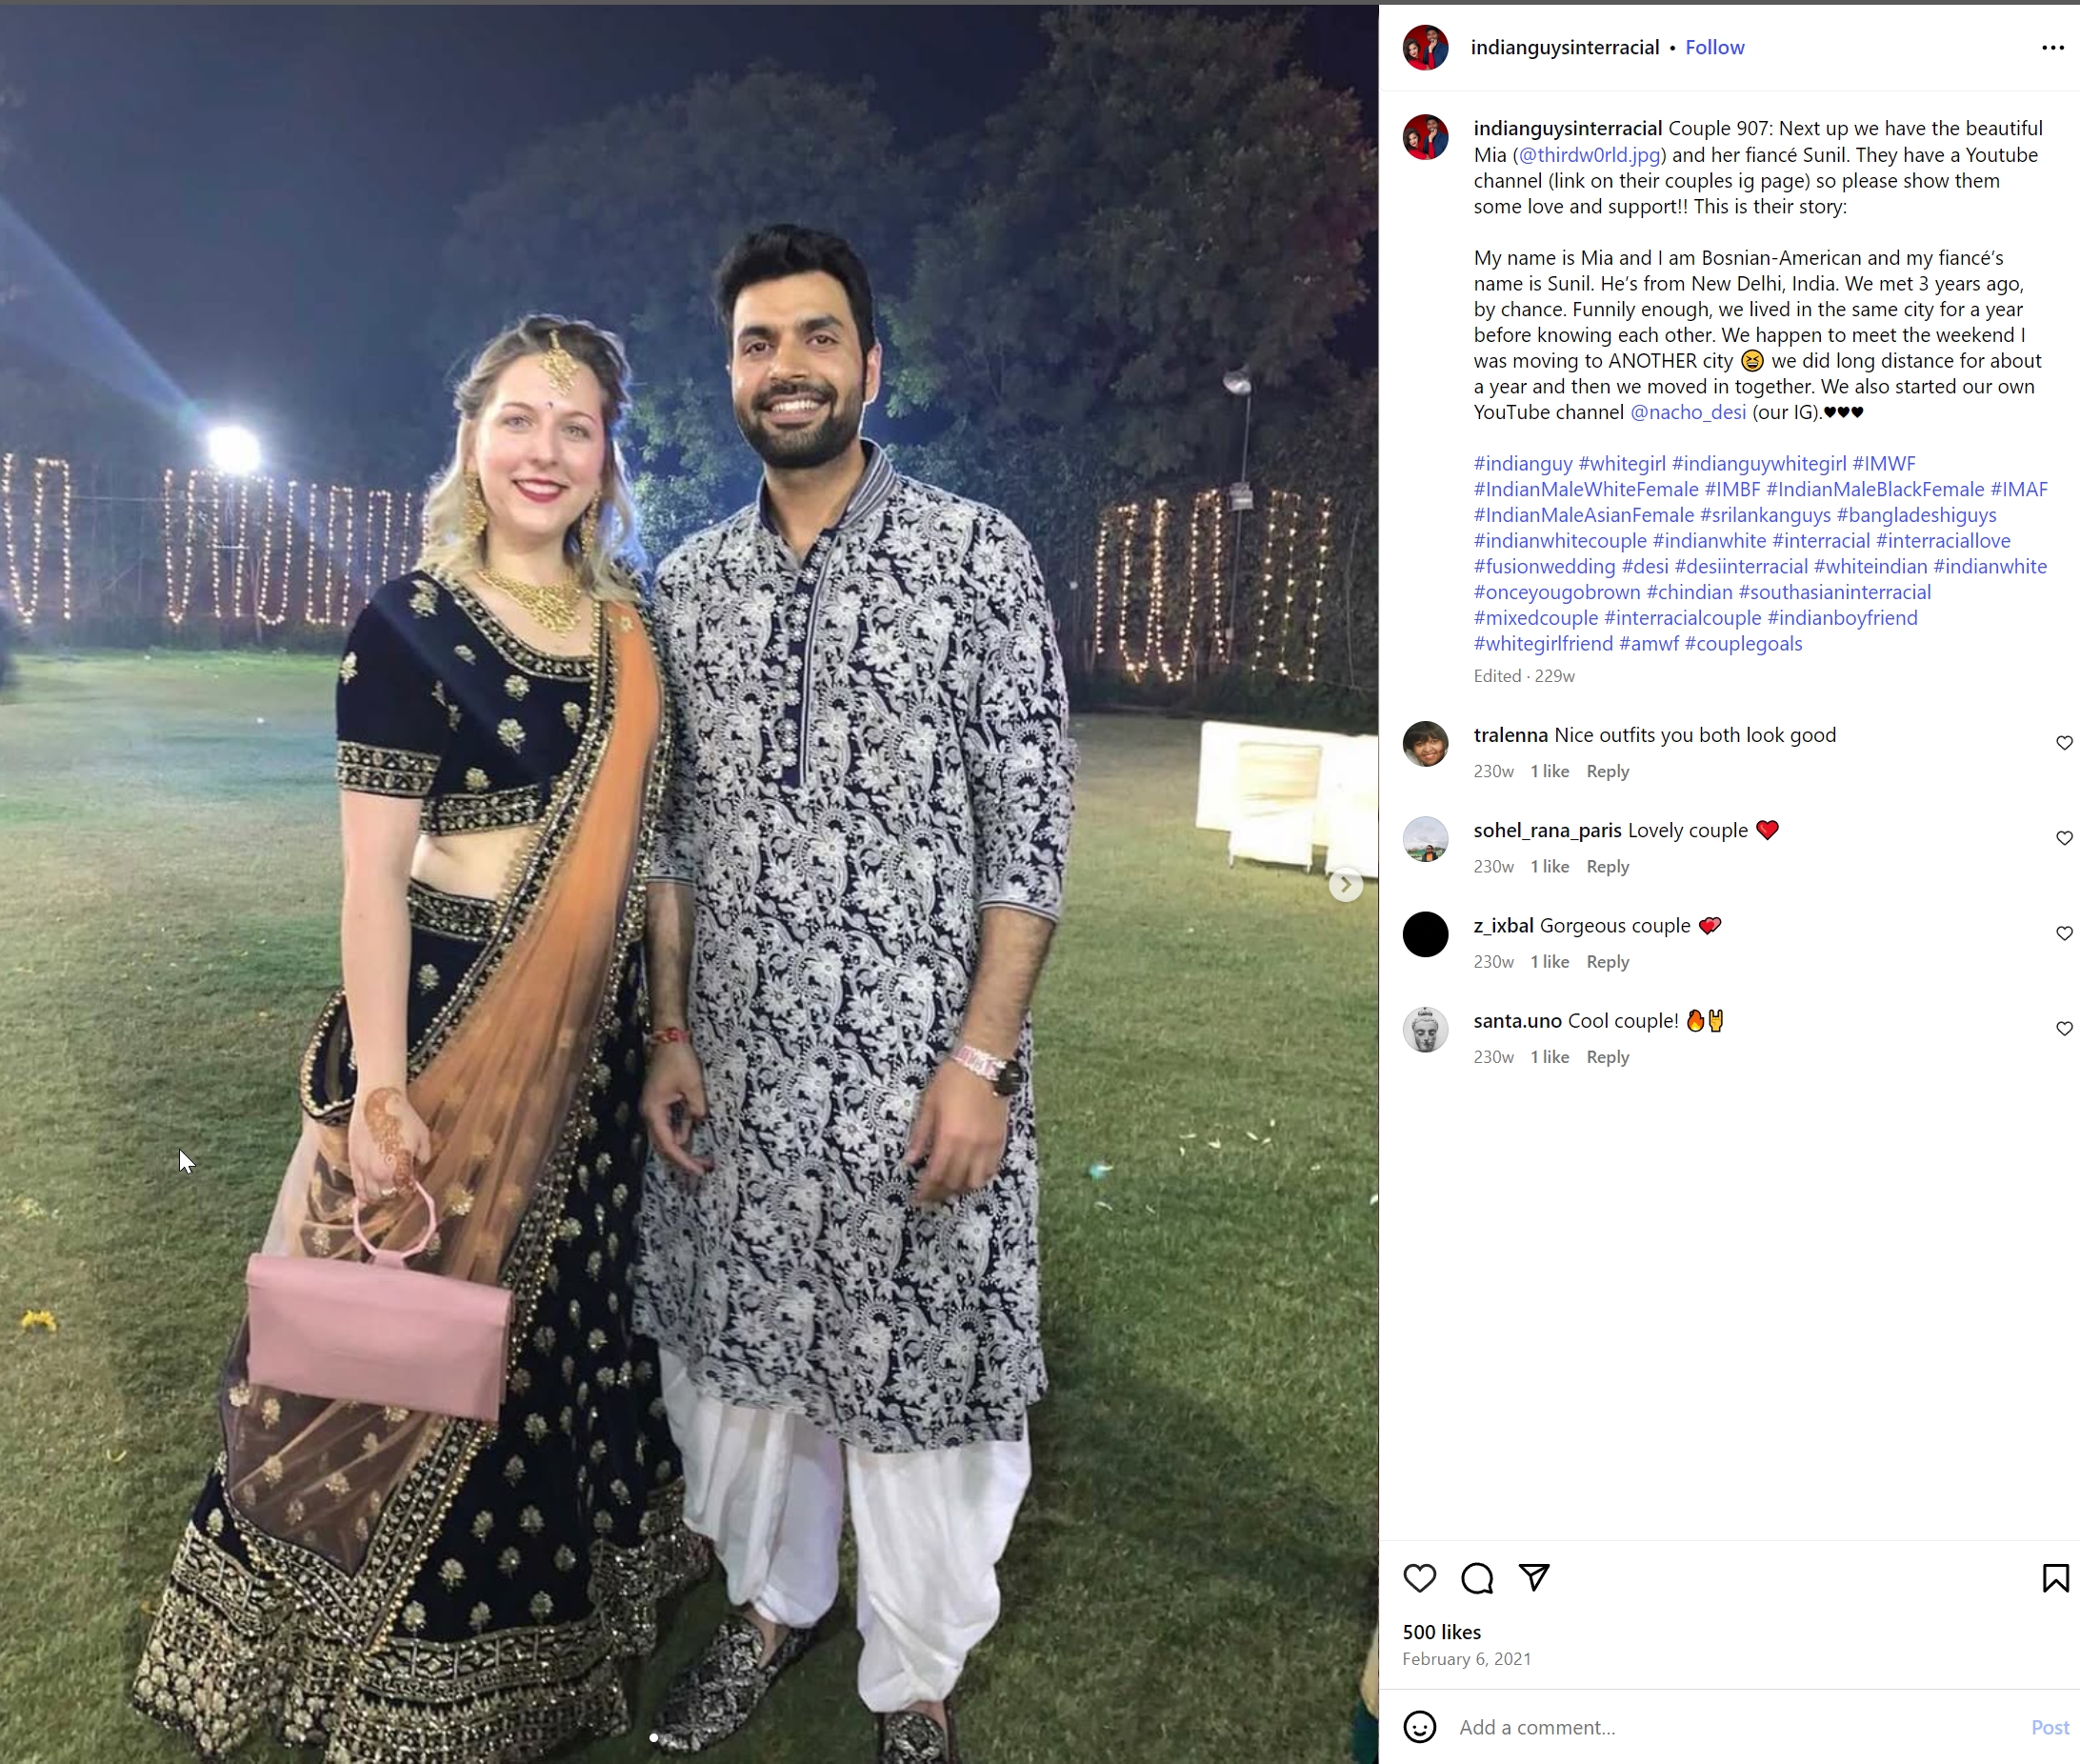Viewport: 2080px width, 1764px height.
Task: Open santa.uno's profile picture
Action: (1425, 1029)
